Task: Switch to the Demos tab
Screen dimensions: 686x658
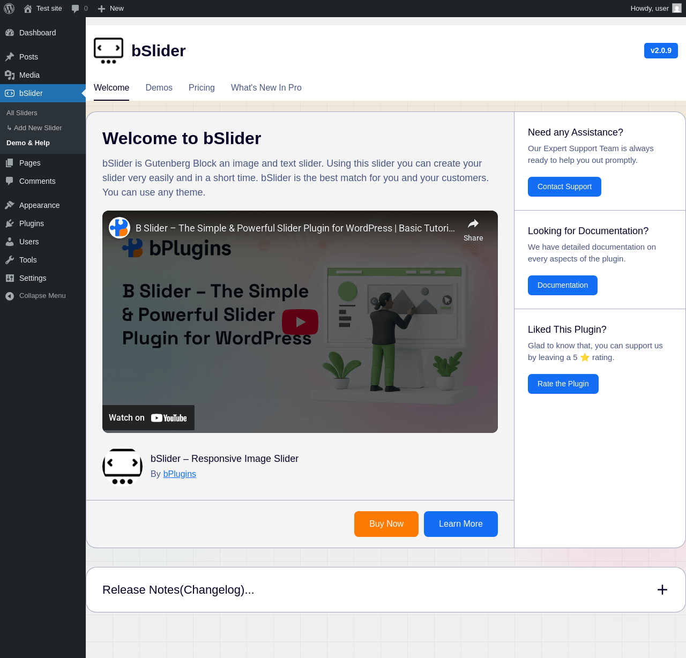Action: [159, 88]
